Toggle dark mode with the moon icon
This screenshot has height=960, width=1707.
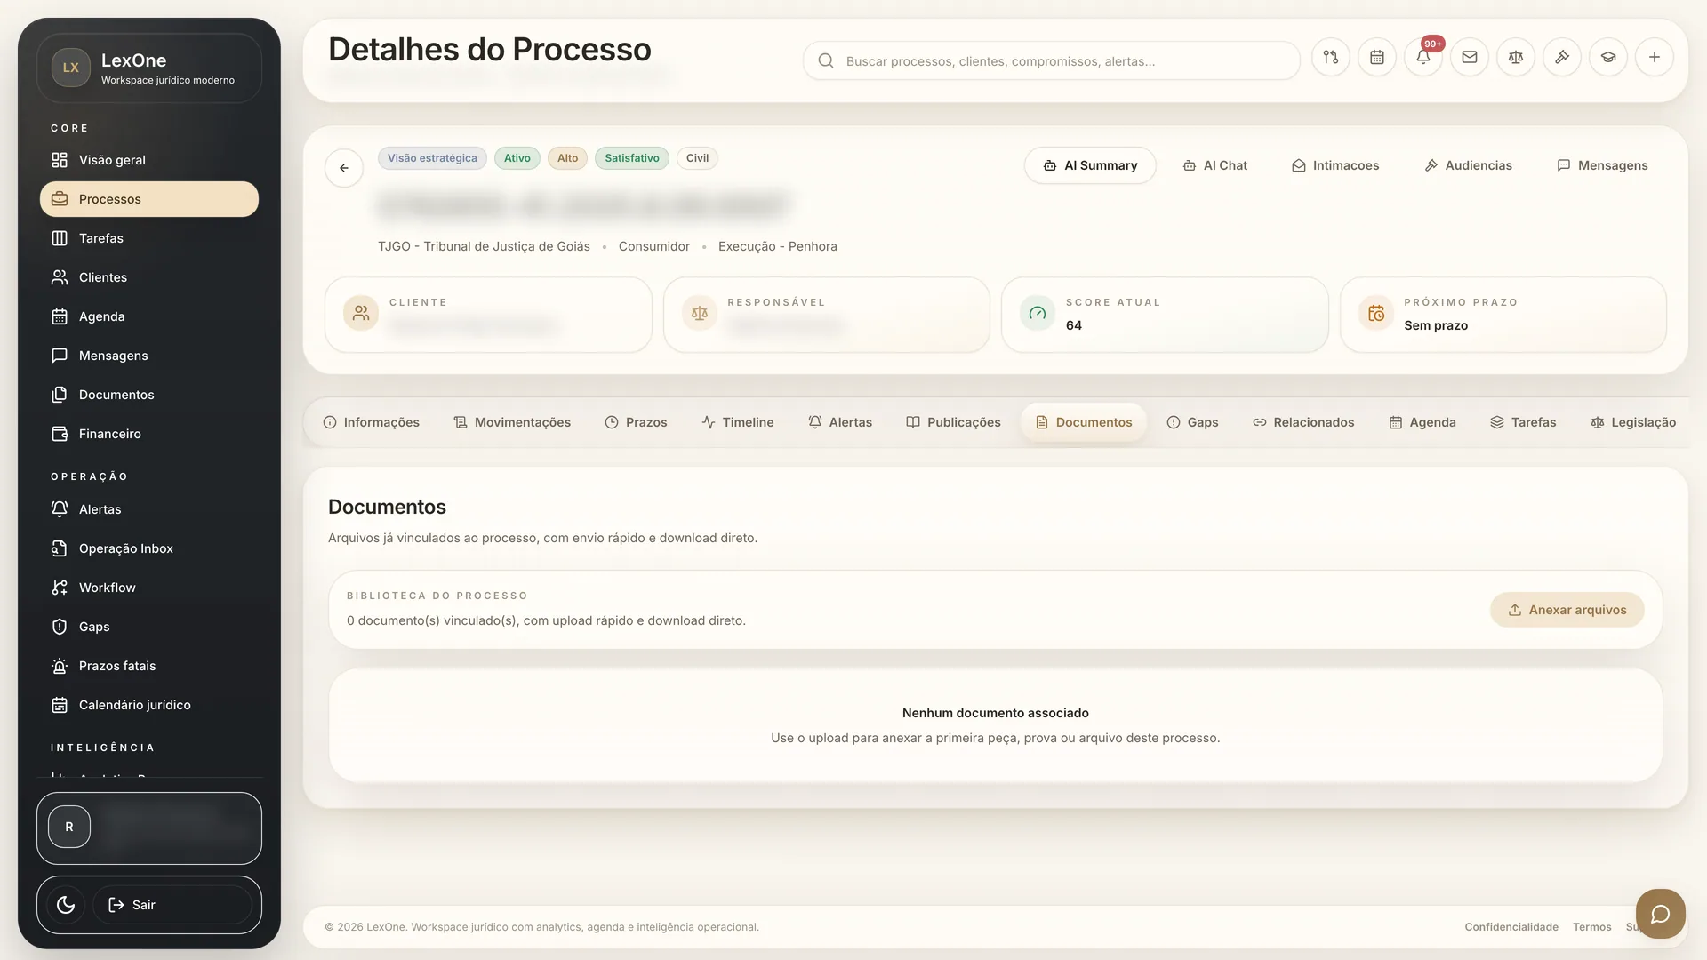click(66, 905)
